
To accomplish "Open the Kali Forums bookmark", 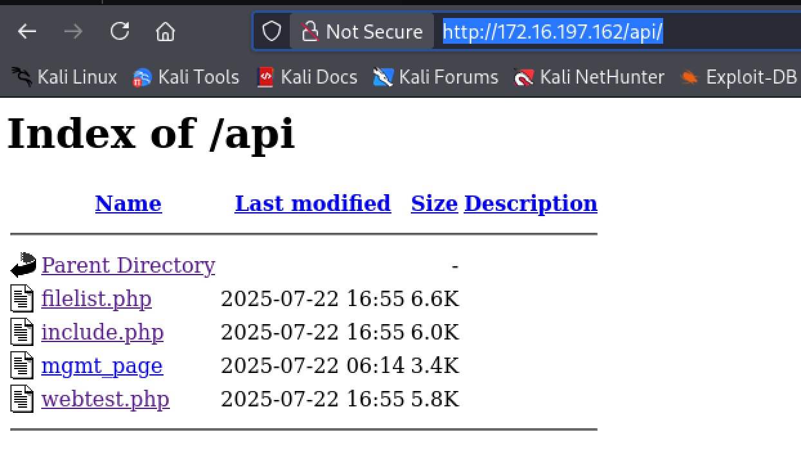I will (436, 77).
